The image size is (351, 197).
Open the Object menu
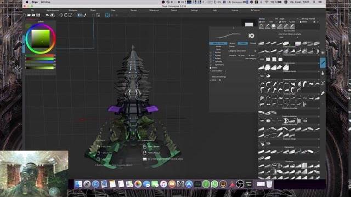[93, 10]
